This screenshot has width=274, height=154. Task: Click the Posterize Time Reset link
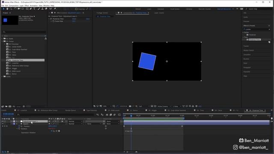point(74,19)
